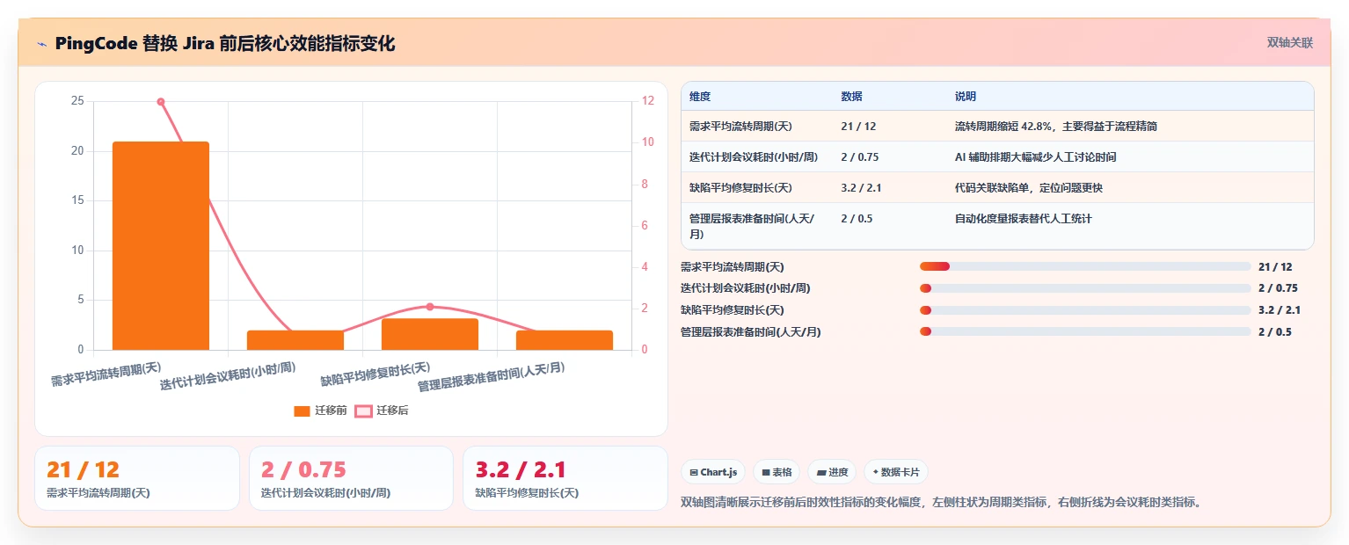
Task: Click the 管理层报表准备时间(人天/月) progress bar
Action: click(x=1085, y=331)
